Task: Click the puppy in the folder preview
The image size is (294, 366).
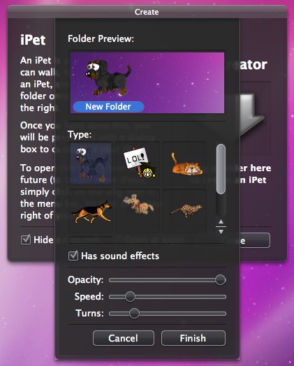Action: 108,78
